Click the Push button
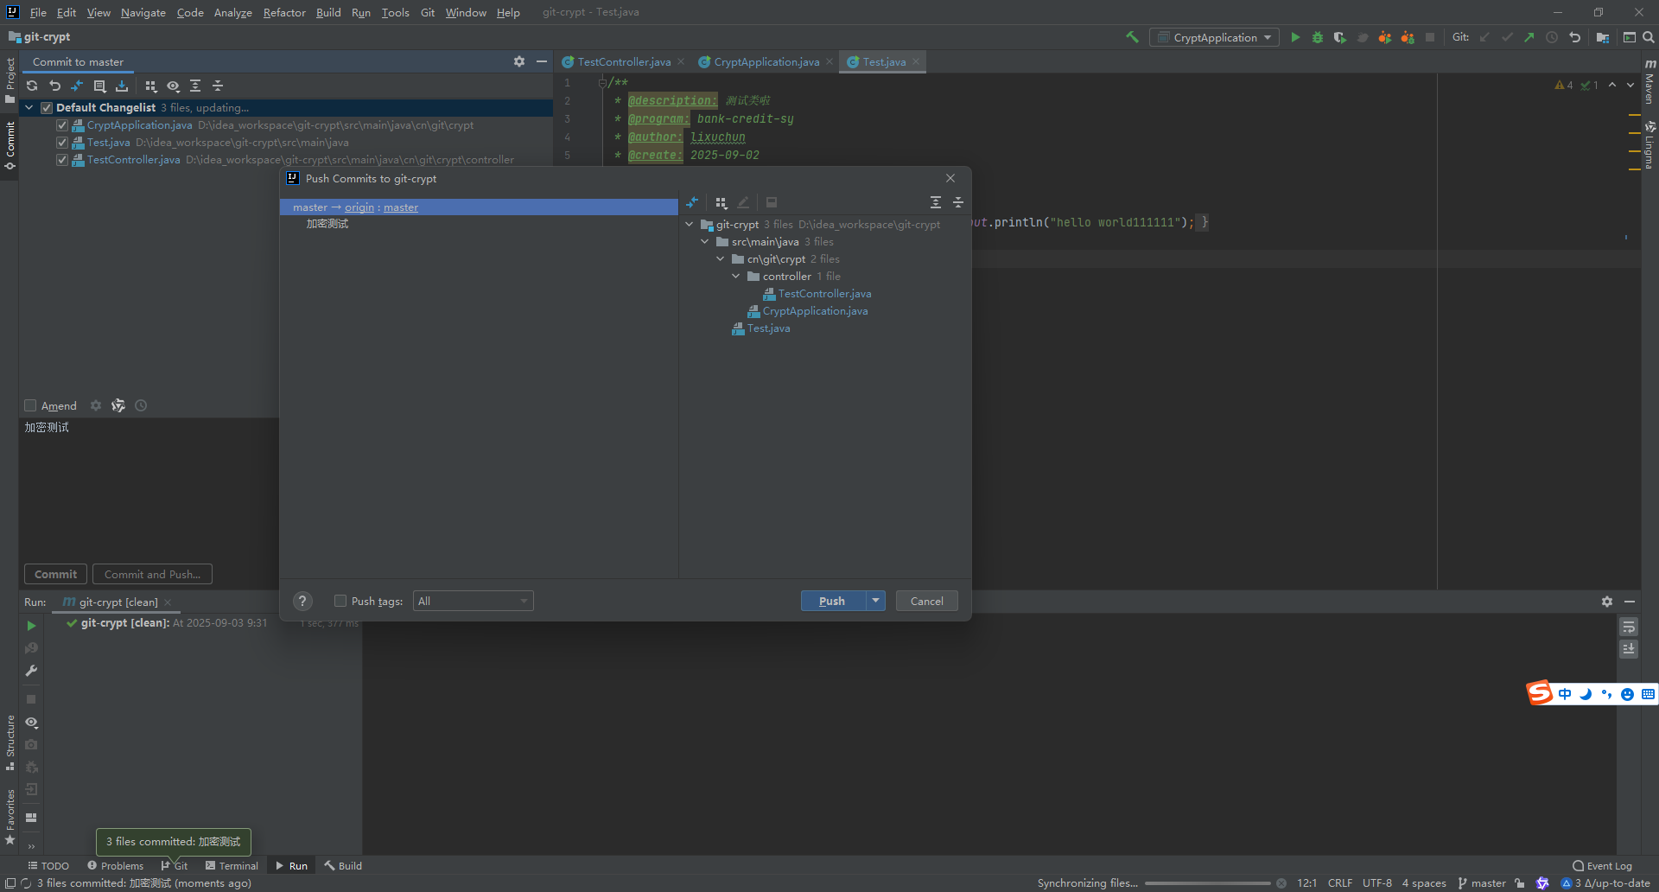The image size is (1659, 892). pyautogui.click(x=833, y=601)
